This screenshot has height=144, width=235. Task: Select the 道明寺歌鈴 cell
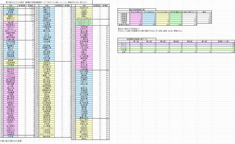(11, 37)
